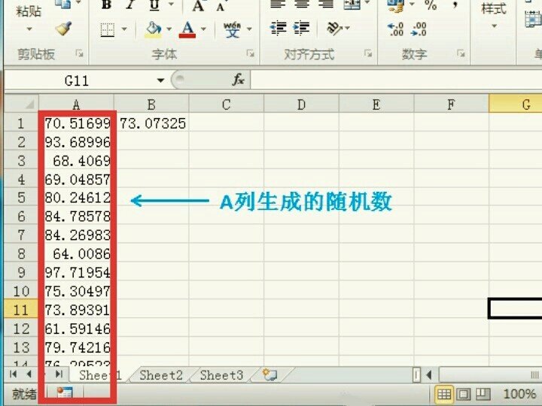Click cell A1 containing 70.51699
Screen dimensions: 542x406
tap(76, 123)
